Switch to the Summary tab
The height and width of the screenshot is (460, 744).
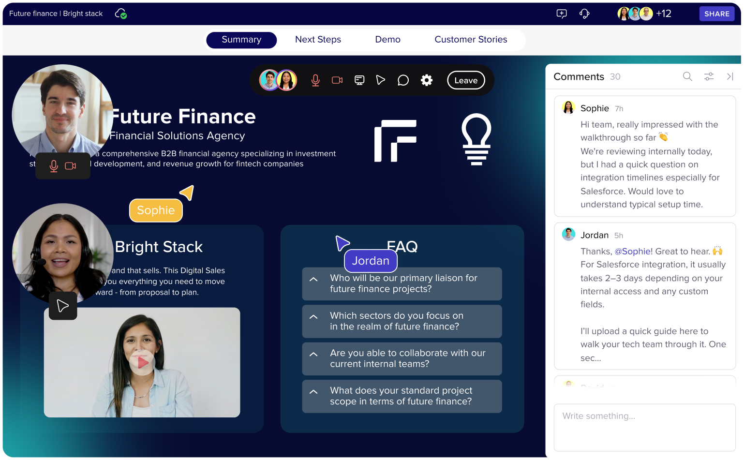(x=241, y=40)
